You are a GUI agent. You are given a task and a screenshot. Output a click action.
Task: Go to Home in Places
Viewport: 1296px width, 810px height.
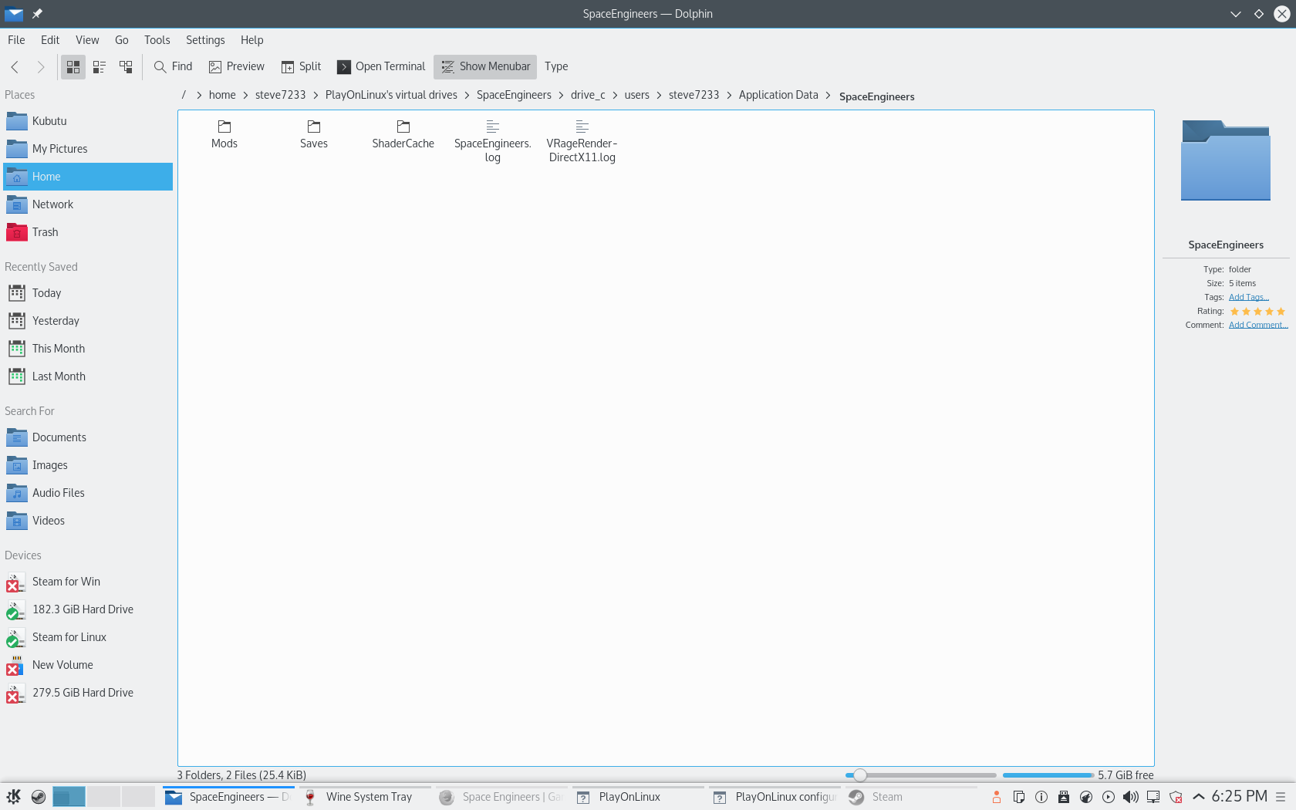(x=88, y=177)
